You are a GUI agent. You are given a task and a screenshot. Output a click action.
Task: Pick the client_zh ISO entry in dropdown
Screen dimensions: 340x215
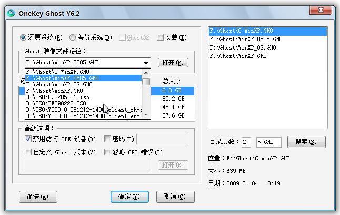coord(84,110)
